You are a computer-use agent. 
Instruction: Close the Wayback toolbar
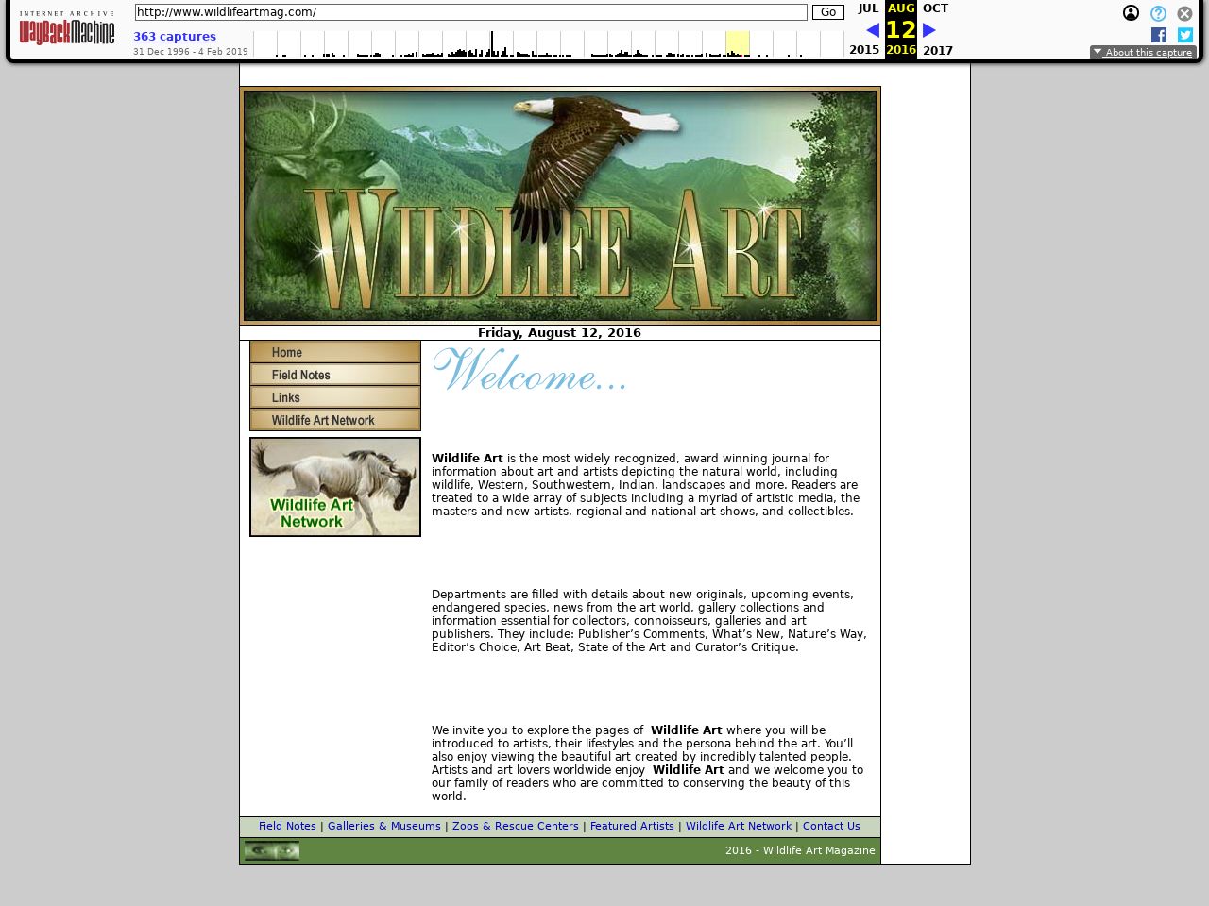click(1184, 13)
